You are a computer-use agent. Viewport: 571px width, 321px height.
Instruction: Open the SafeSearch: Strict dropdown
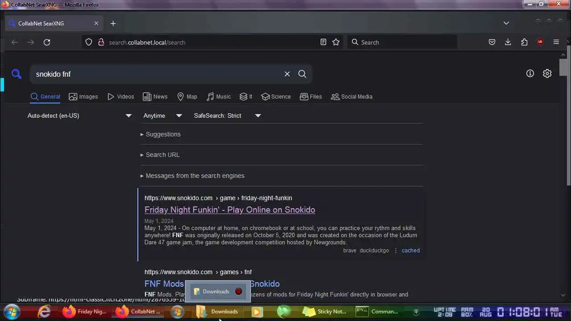[x=227, y=115]
